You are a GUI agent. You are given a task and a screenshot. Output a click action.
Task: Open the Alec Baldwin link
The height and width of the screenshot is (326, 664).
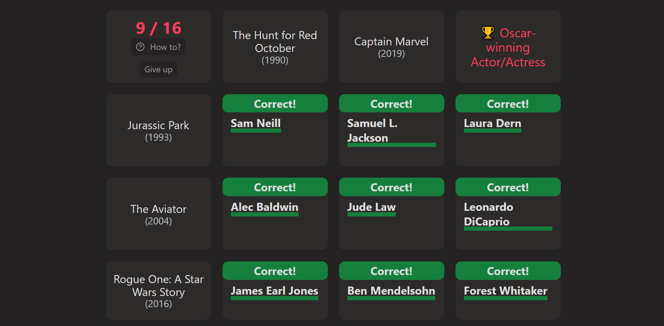[x=264, y=207]
